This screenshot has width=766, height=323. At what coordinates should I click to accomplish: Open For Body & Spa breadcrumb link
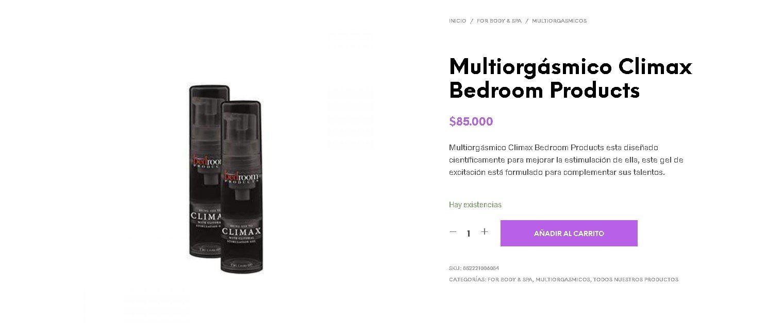point(499,21)
